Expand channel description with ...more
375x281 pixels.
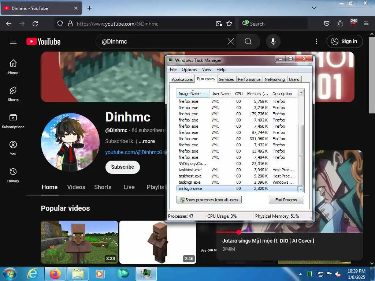coord(146,141)
